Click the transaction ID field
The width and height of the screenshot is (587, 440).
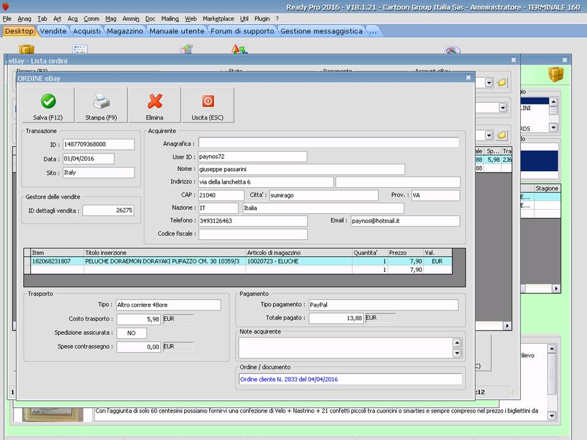[98, 144]
